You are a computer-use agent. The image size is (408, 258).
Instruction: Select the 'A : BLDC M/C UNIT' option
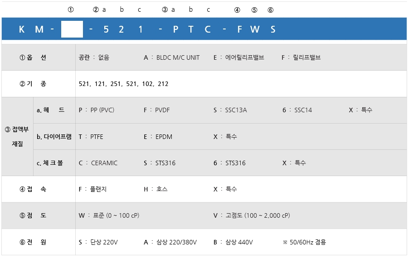[171, 57]
